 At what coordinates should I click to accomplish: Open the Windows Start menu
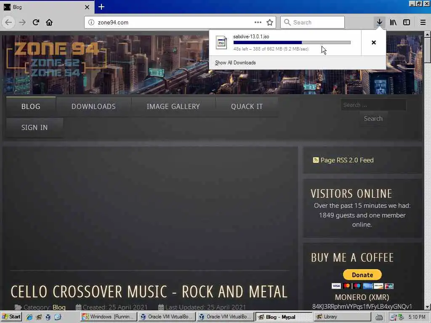click(x=11, y=317)
